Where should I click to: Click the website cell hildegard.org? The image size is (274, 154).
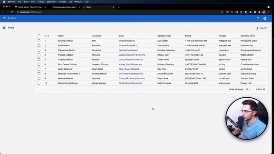[224, 41]
